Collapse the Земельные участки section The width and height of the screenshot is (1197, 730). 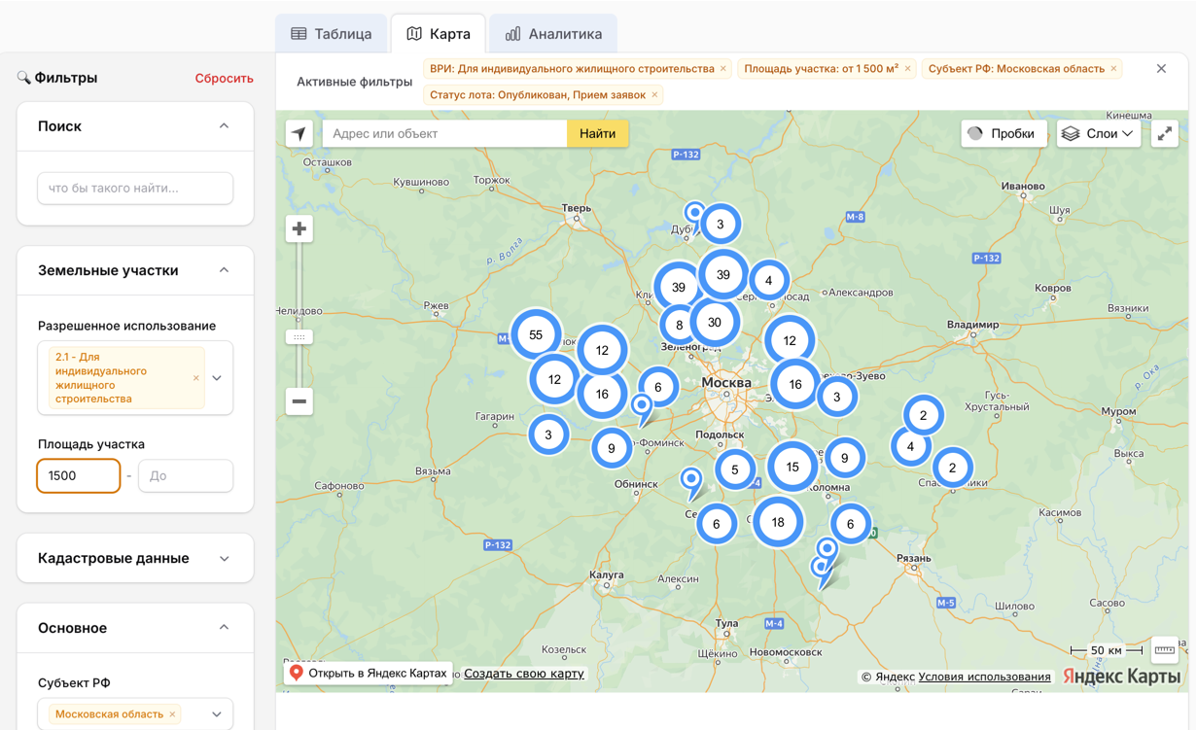point(224,270)
